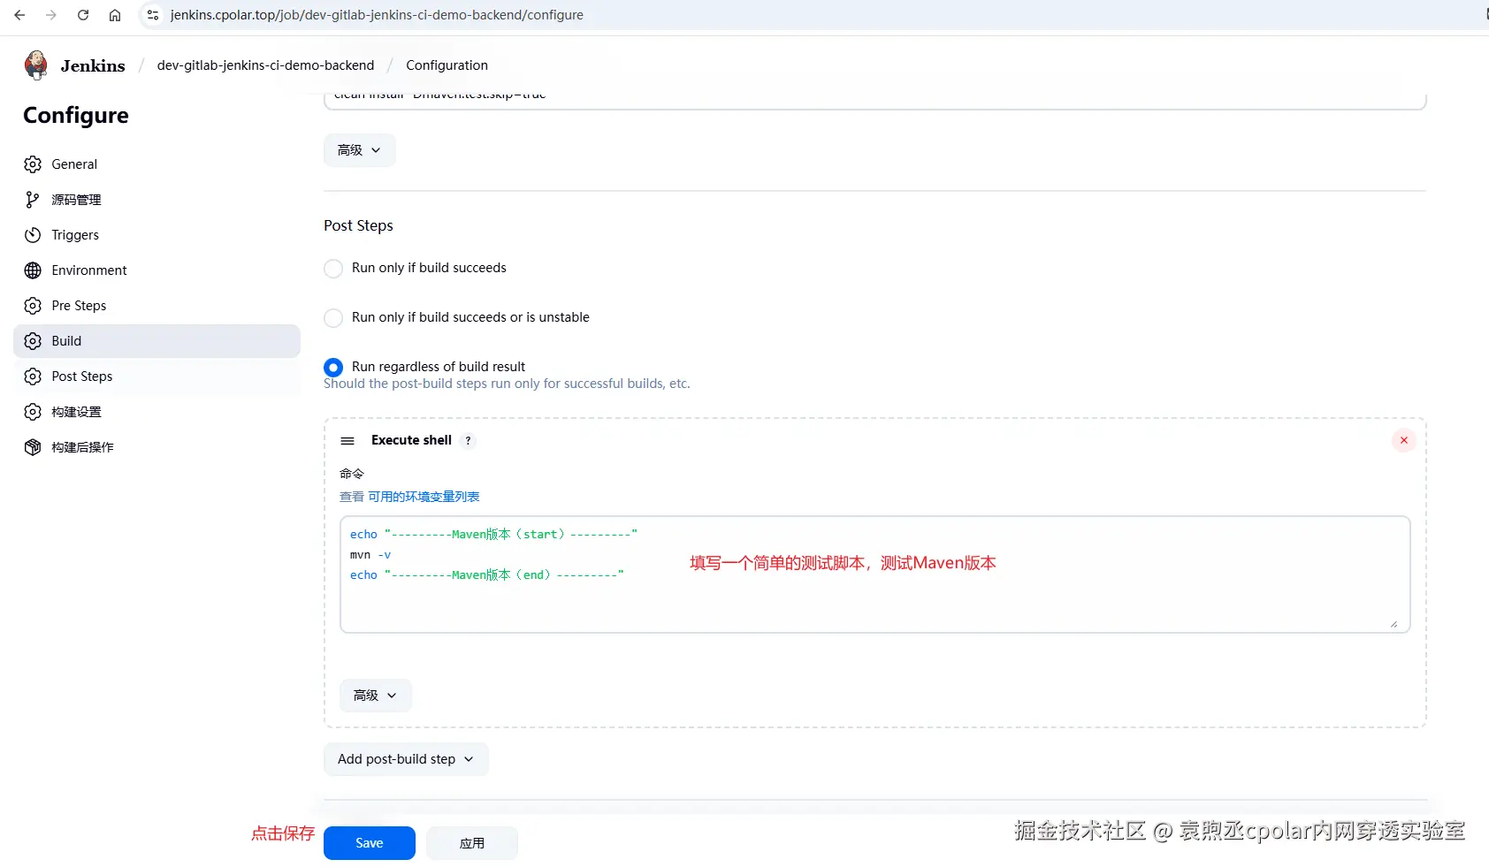Viewport: 1489px width, 867px height.
Task: Click the Configuration breadcrumb
Action: click(x=447, y=65)
